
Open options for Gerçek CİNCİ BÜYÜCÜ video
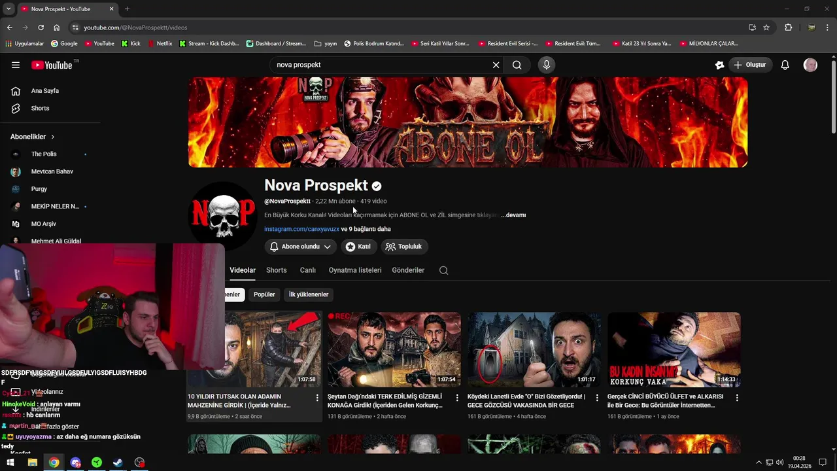click(x=737, y=398)
